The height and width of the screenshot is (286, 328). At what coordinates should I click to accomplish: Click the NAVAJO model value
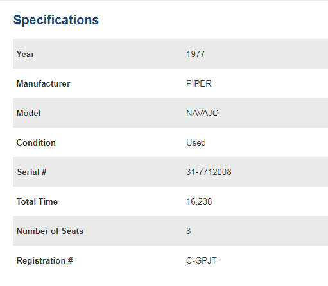(202, 113)
